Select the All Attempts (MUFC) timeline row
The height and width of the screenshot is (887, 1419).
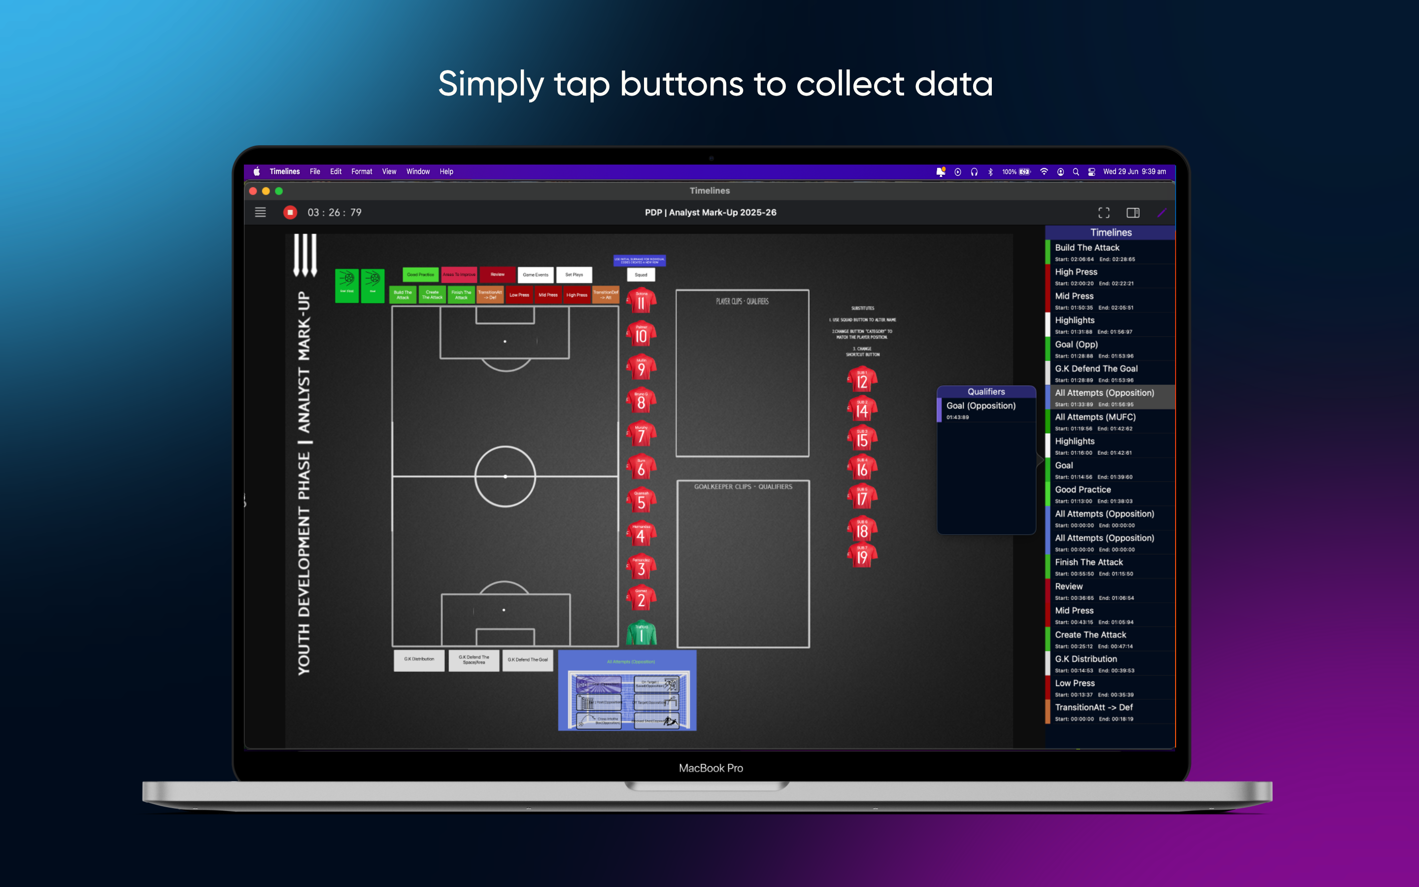coord(1110,422)
